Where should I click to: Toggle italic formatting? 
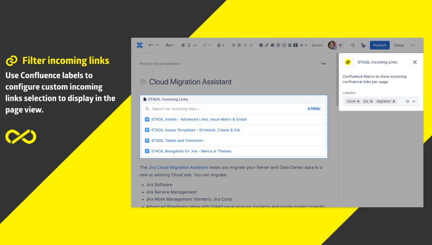click(x=189, y=45)
